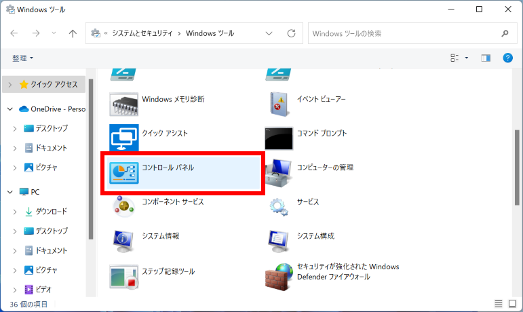Click the search magnifier icon
523x312 pixels.
505,33
